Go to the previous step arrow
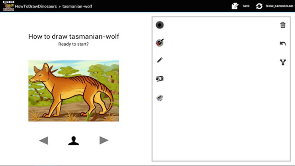This screenshot has height=166, width=295. [44, 141]
